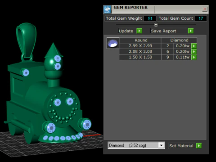Collapse the panel with the round up-arrow
The height and width of the screenshot is (162, 216).
coord(156,25)
